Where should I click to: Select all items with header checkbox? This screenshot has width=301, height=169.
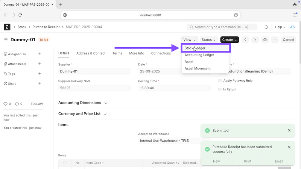pyautogui.click(x=65, y=163)
